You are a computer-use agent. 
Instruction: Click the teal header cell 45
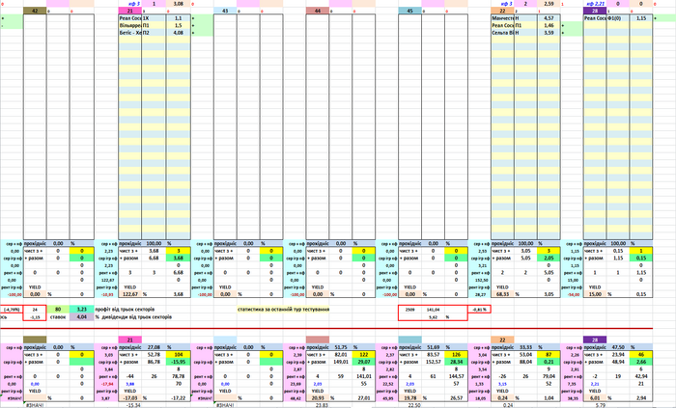click(410, 11)
